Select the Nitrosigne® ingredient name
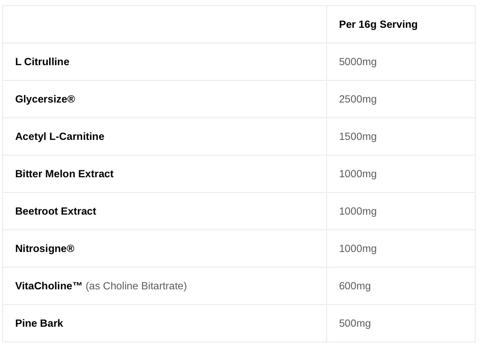 point(45,249)
